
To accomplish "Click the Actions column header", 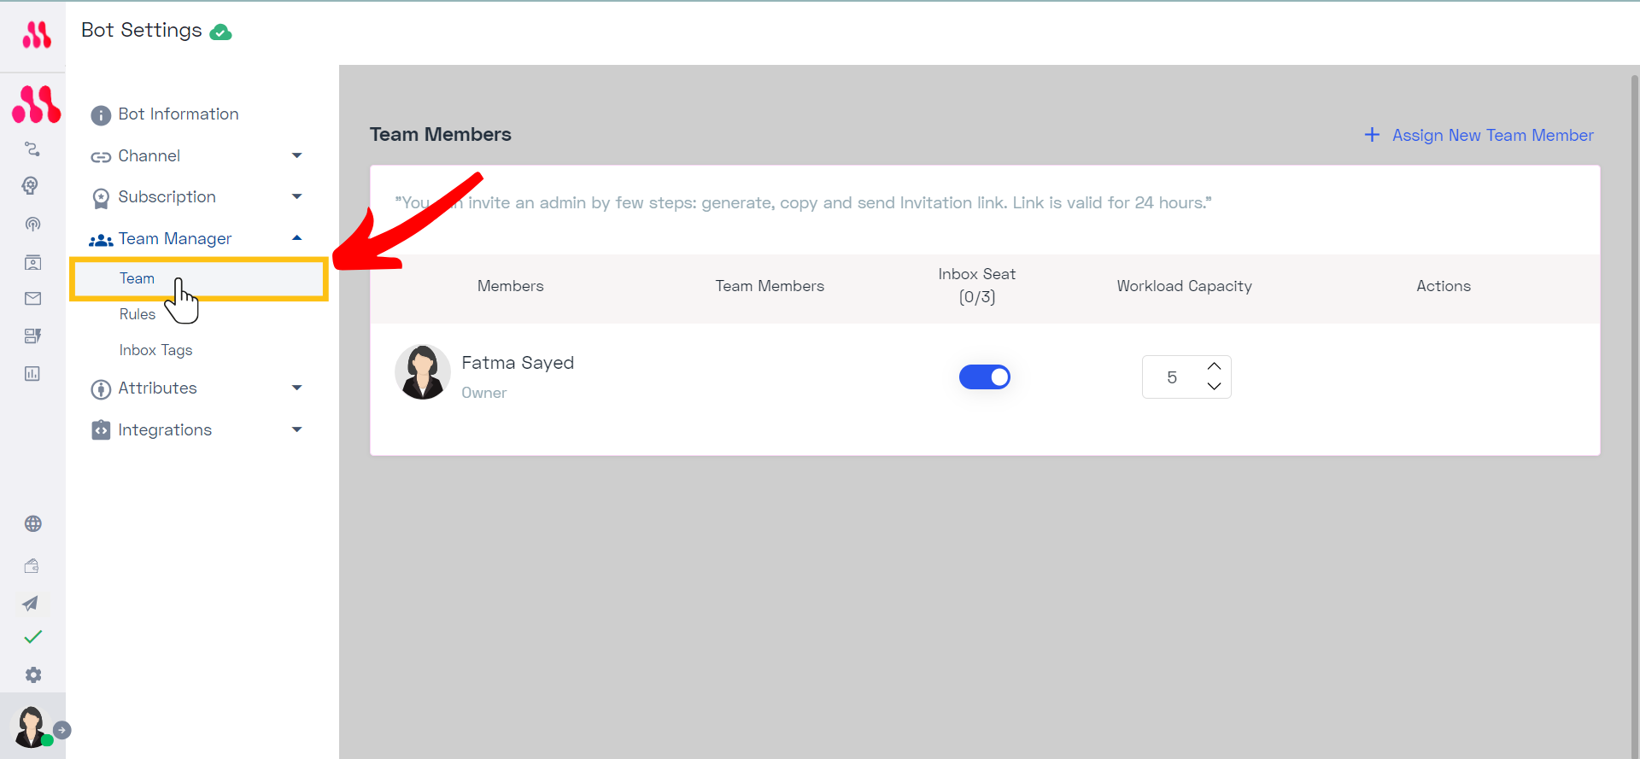I will pos(1444,286).
